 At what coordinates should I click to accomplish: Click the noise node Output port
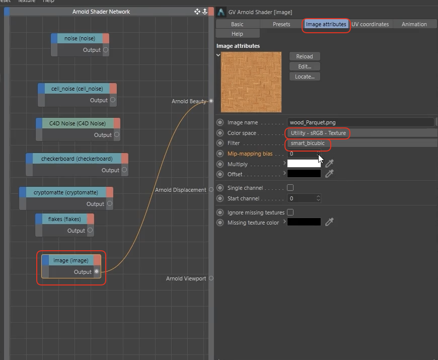click(106, 50)
